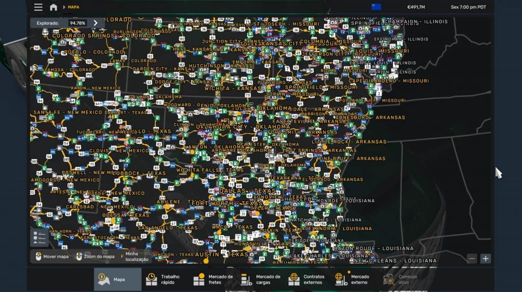Select Santa Fe - New Mexico label
This screenshot has height=292, width=522.
[68, 113]
